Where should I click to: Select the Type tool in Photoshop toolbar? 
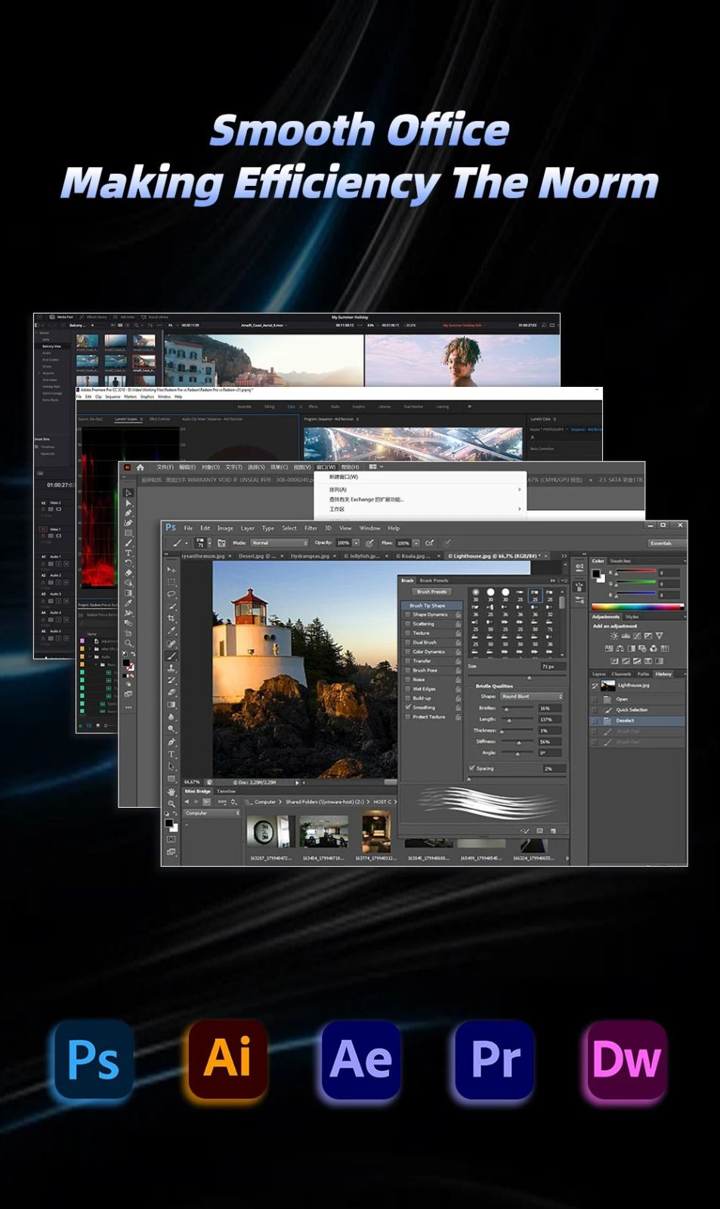(x=172, y=754)
